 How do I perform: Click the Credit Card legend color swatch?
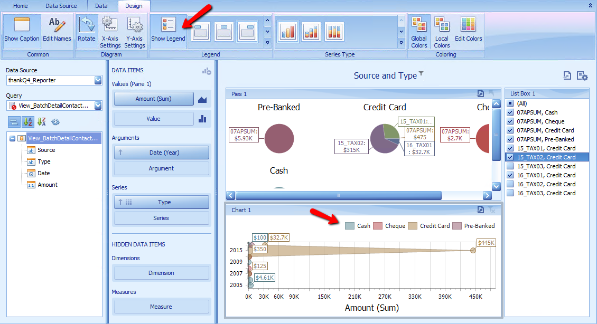413,226
